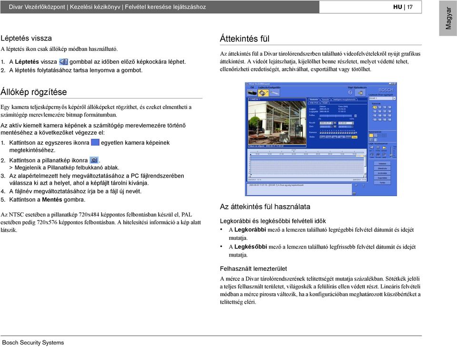Screen dimensions: 457x347
Task: Switch to the ATM / POS tab
Action: 314,103
